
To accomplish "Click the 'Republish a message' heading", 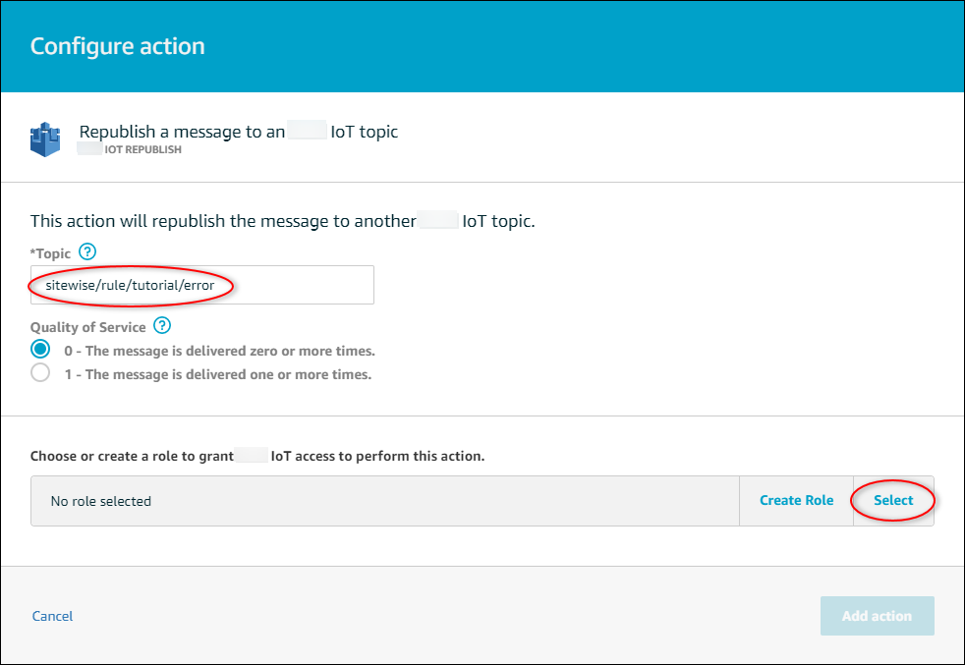I will [x=238, y=132].
